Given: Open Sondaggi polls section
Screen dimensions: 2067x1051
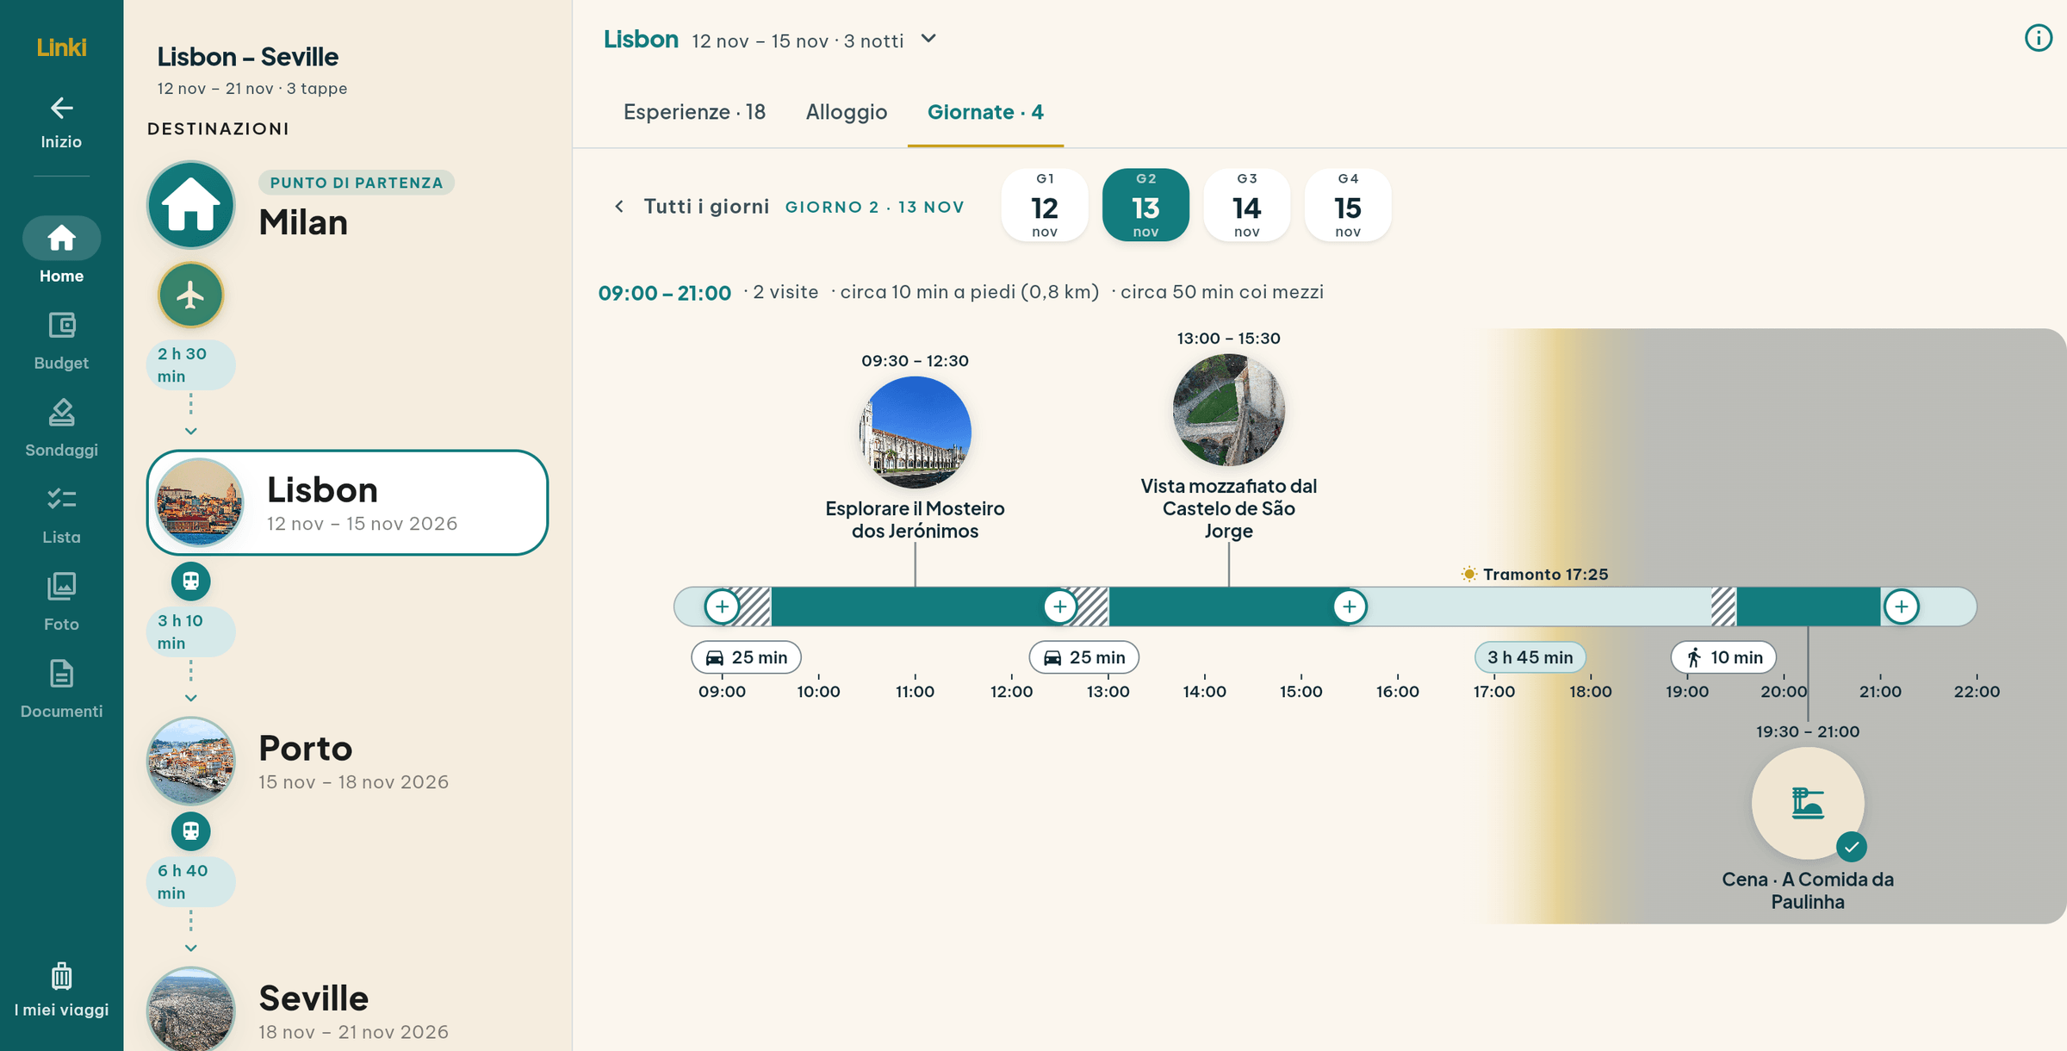Looking at the screenshot, I should point(61,428).
